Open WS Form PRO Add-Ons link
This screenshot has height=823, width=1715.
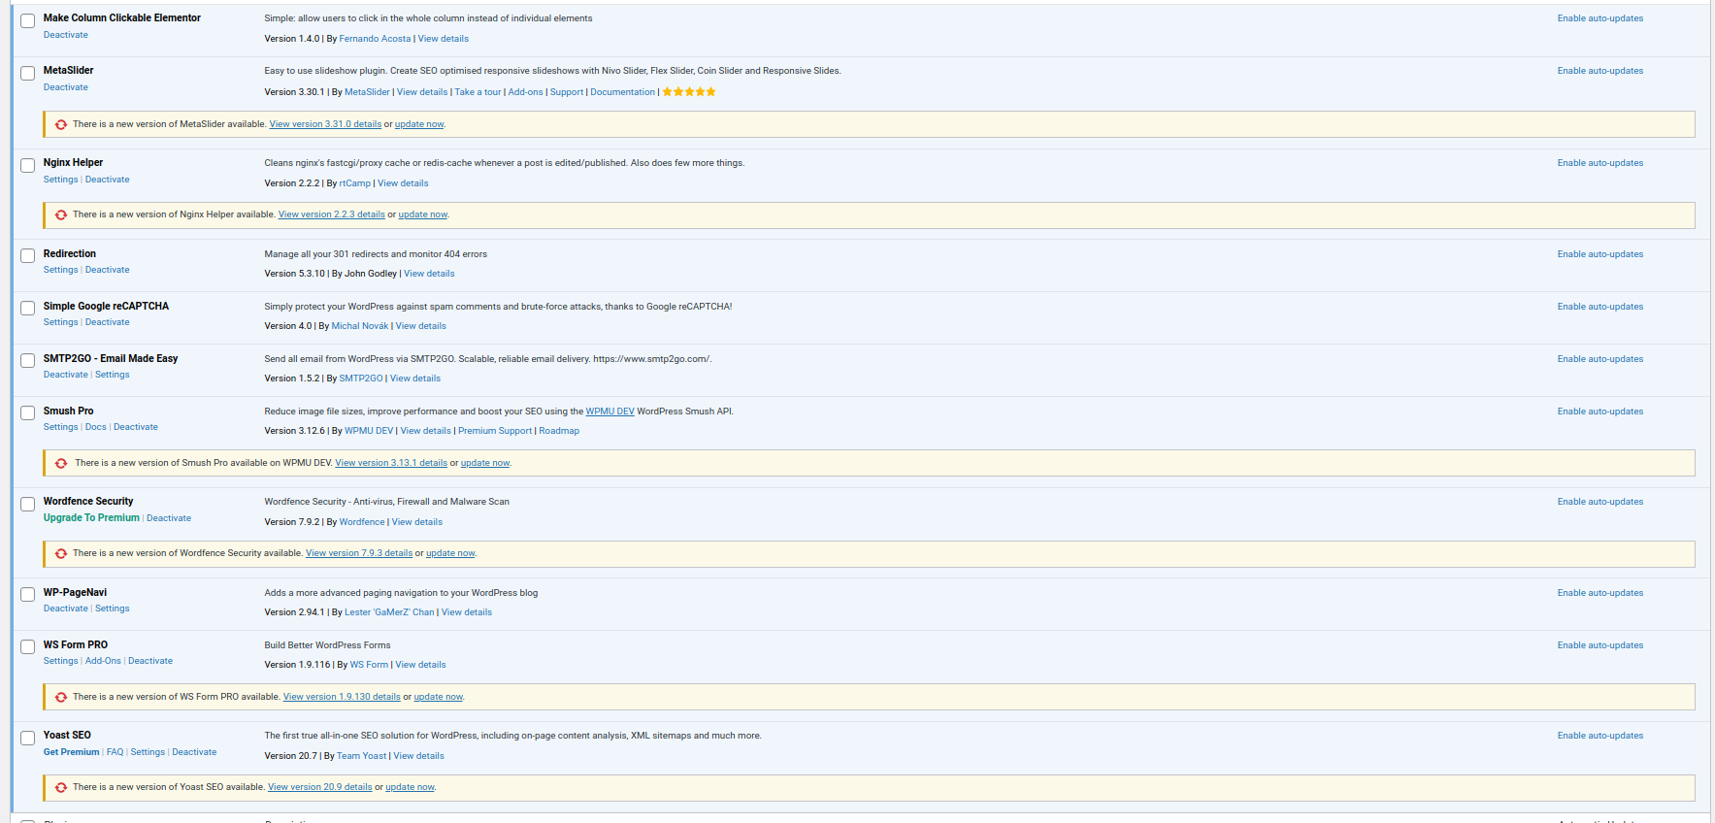[x=103, y=661]
